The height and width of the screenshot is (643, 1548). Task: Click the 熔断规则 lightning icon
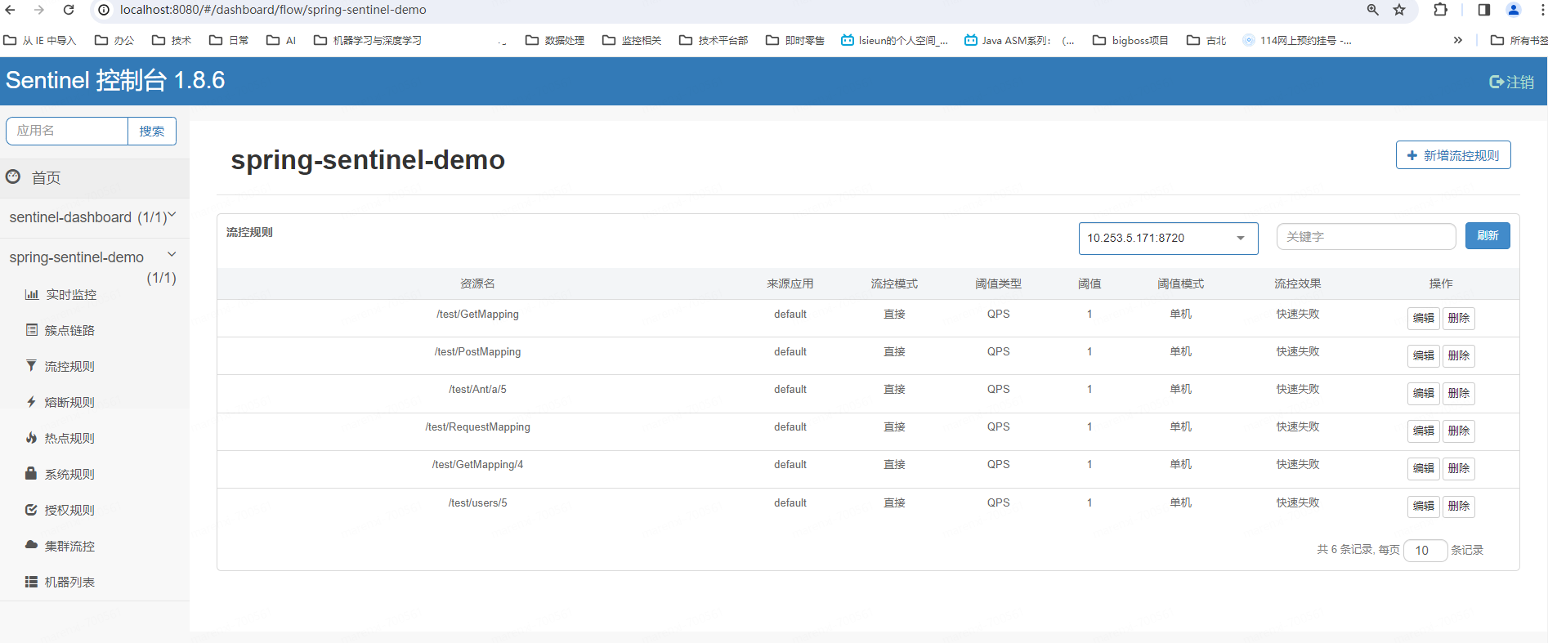click(31, 401)
